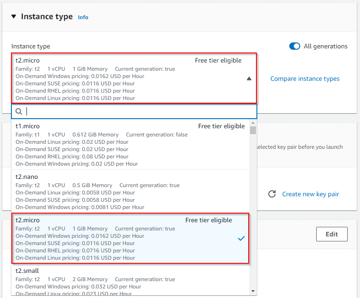Click the 2 GiB Memory text
The width and height of the screenshot is (360, 298).
90,279
